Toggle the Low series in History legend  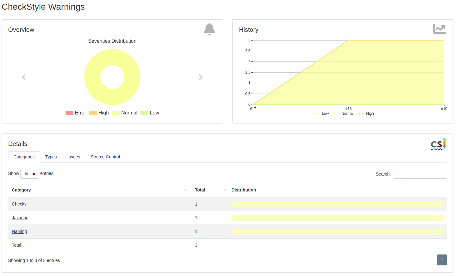click(x=321, y=114)
